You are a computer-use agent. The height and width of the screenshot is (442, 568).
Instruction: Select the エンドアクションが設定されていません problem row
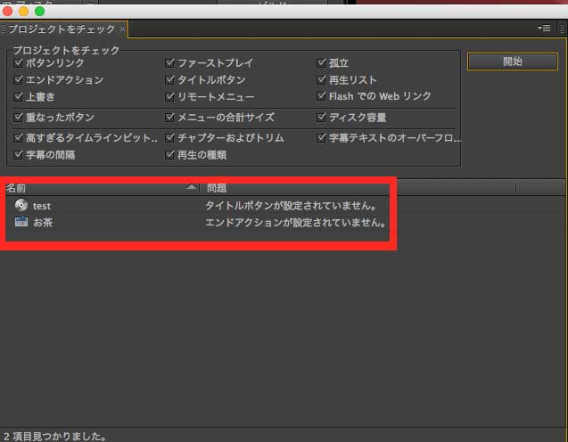(x=295, y=222)
